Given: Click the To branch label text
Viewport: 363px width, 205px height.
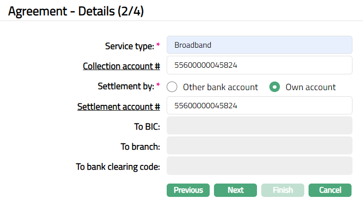Looking at the screenshot, I should coord(140,147).
